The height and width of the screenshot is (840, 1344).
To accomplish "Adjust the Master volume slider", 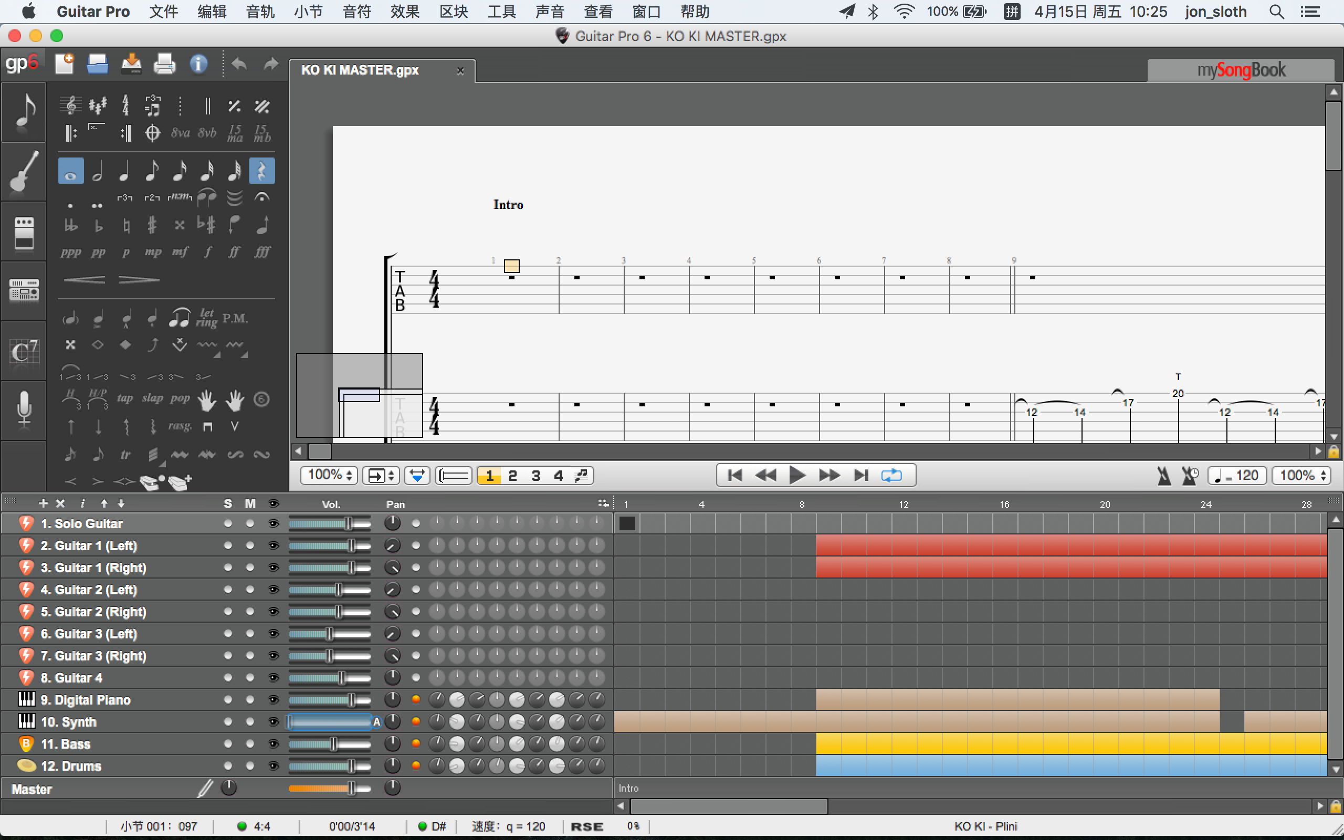I will point(329,788).
